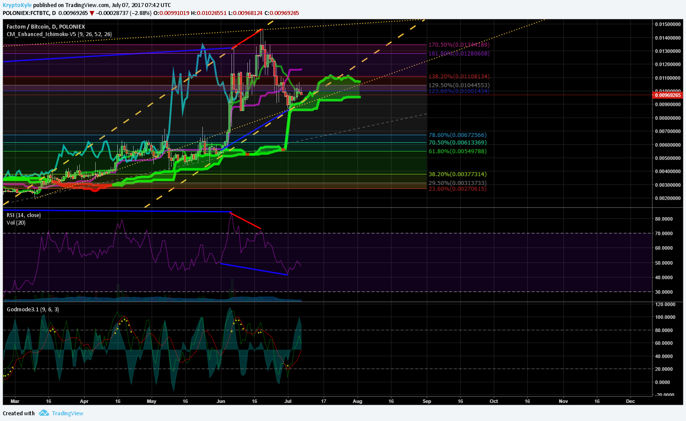
Task: Click the 0.01200000 price axis label
Action: coord(668,65)
